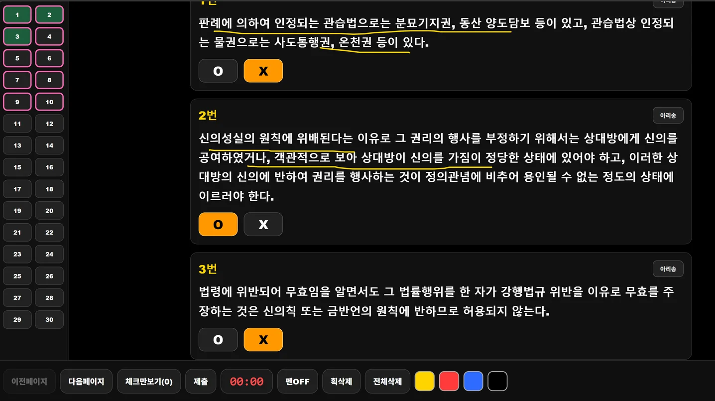The image size is (715, 401).
Task: Go to question 5 in the number grid
Action: click(x=17, y=58)
